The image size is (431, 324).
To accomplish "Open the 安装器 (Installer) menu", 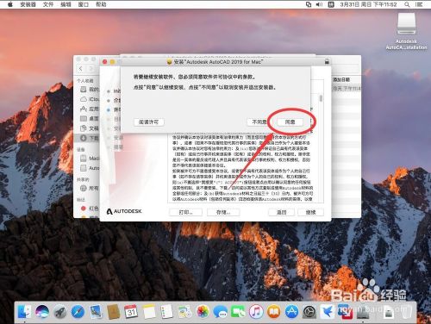I will [x=28, y=4].
